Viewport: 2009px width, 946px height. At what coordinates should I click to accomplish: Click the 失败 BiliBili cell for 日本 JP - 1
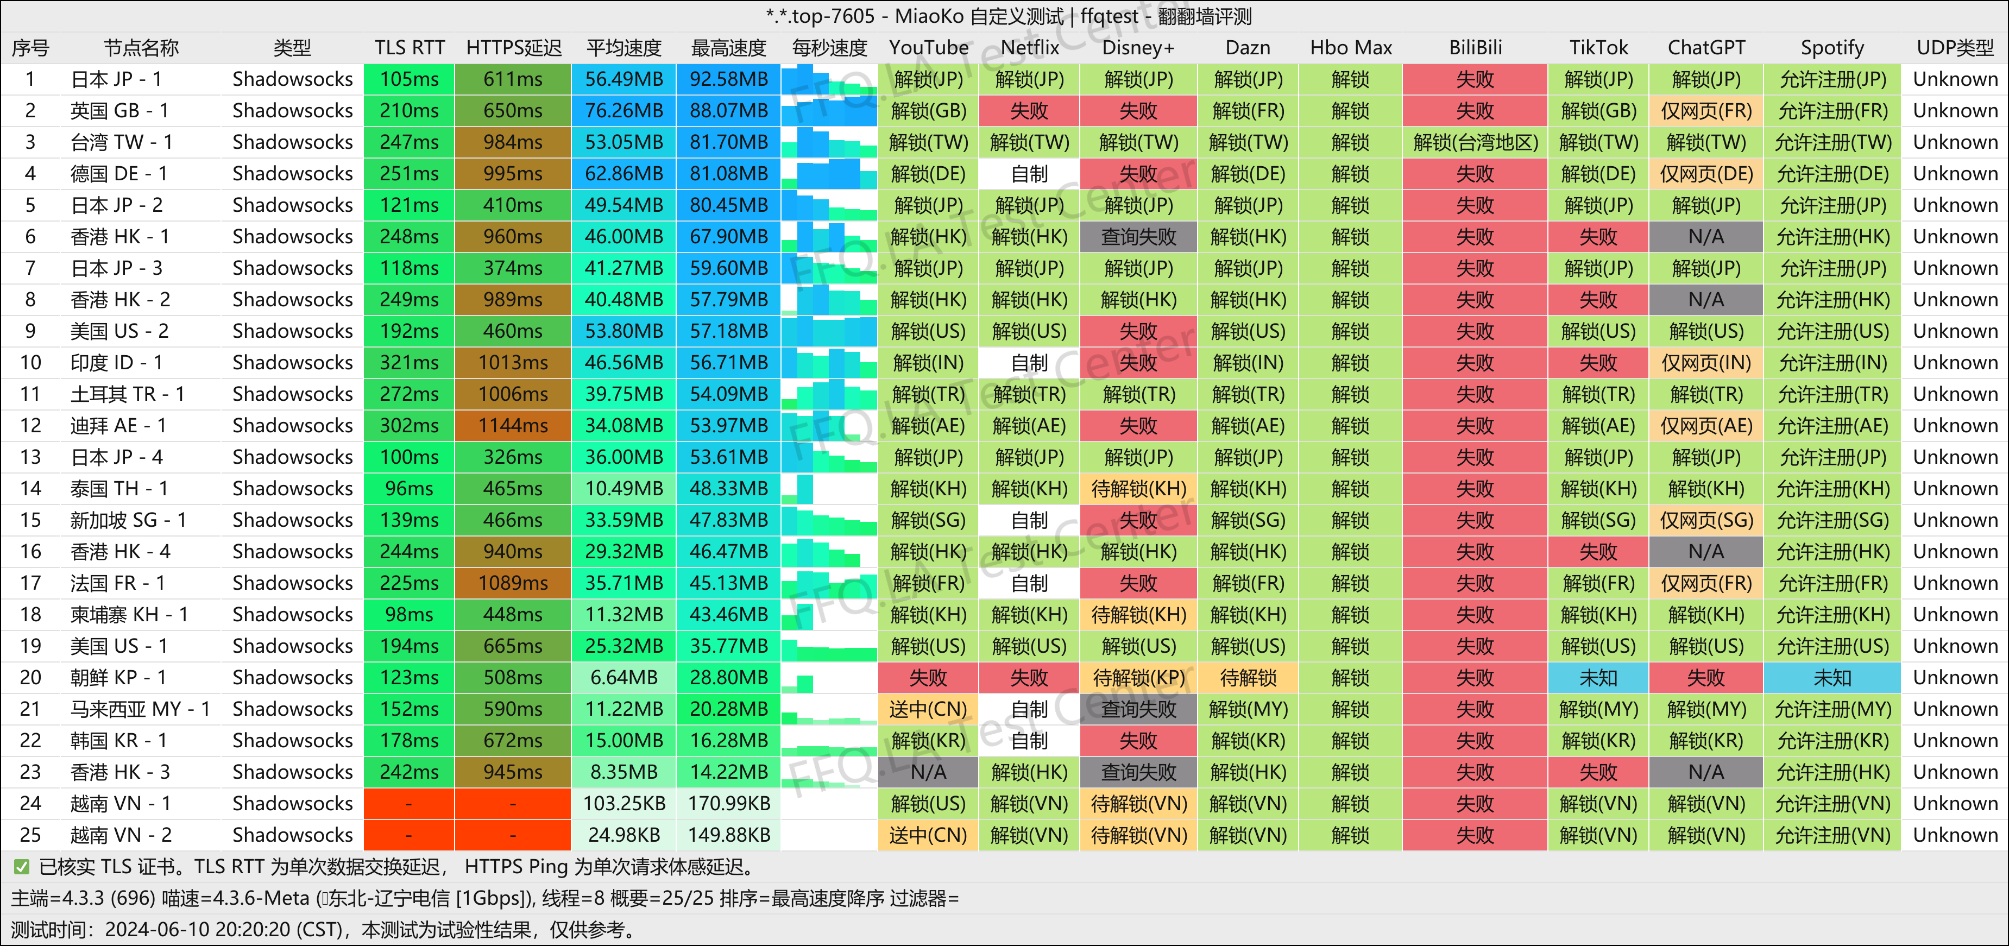pyautogui.click(x=1476, y=79)
